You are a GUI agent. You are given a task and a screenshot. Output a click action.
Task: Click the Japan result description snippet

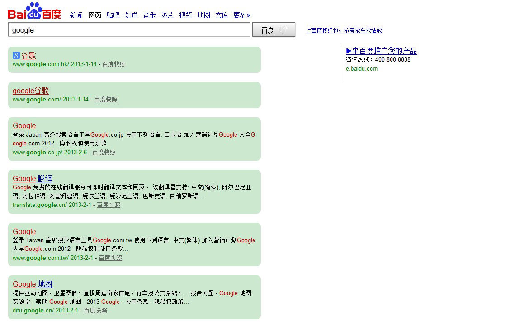click(x=134, y=139)
